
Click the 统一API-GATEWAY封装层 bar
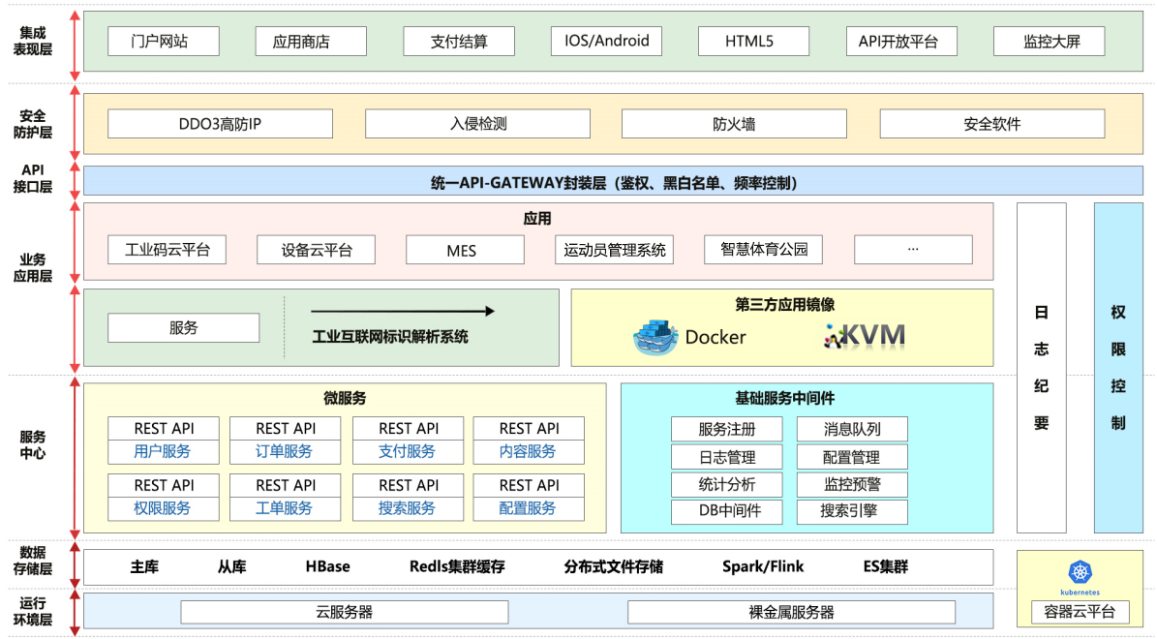[x=613, y=181]
